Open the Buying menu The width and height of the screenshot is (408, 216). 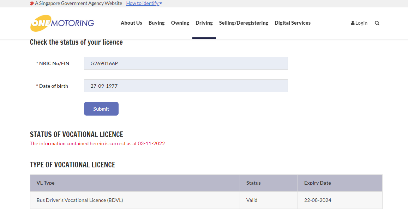tap(156, 23)
